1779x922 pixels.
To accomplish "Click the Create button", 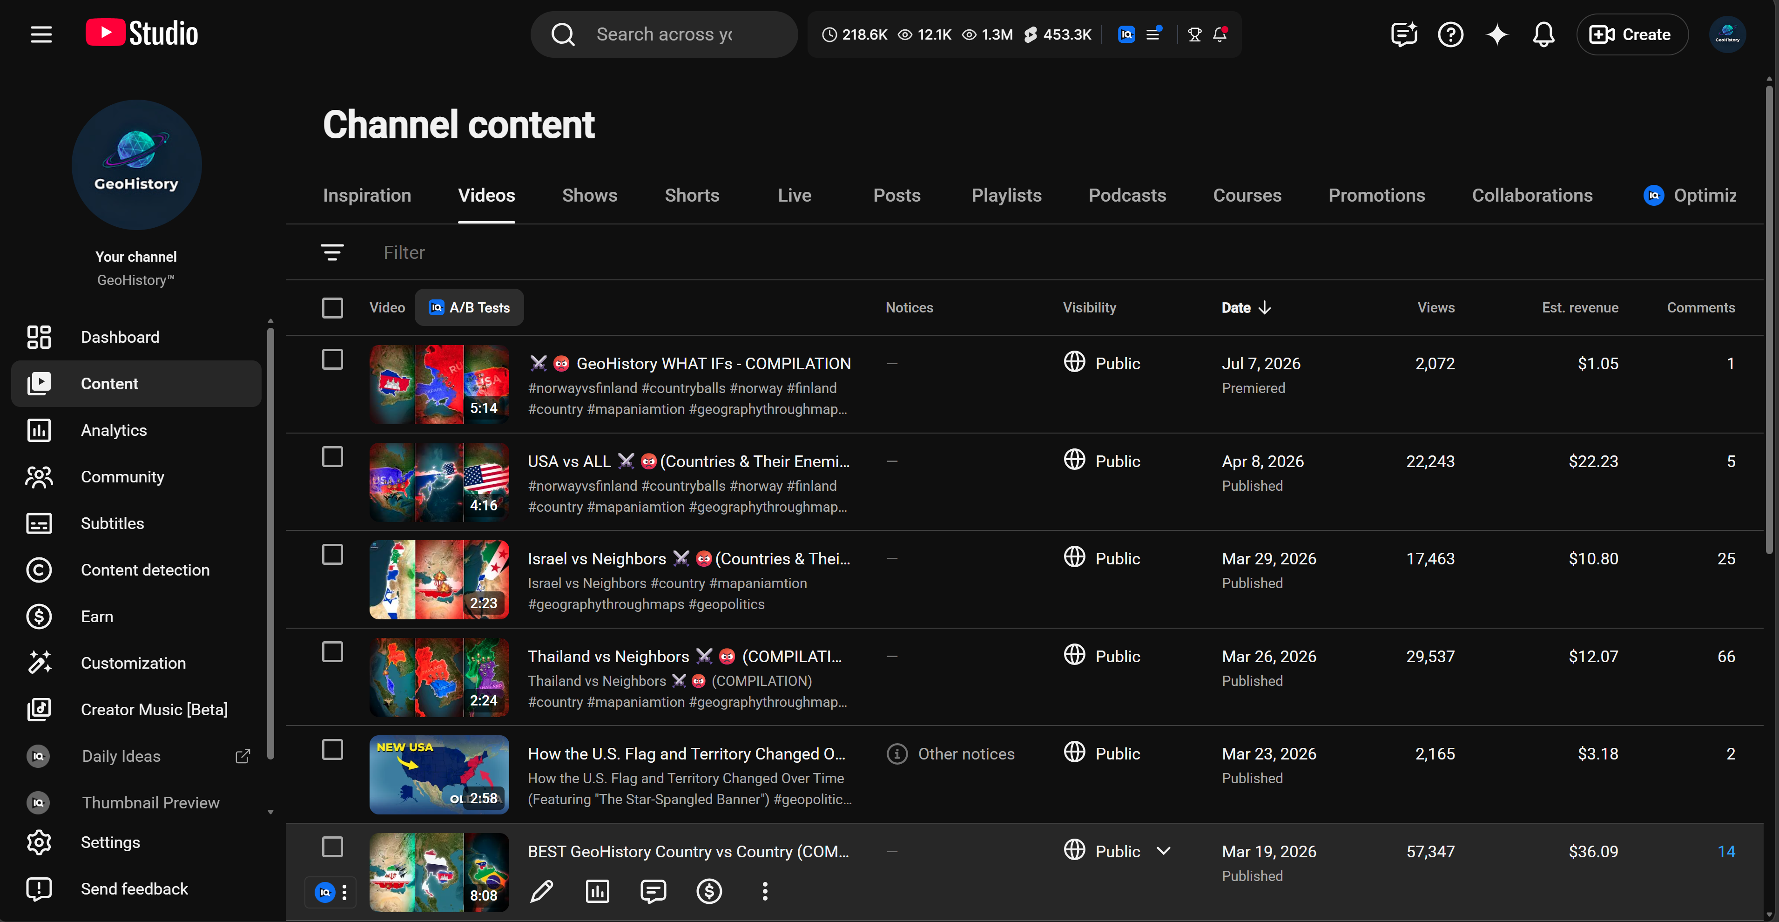I will 1632,34.
